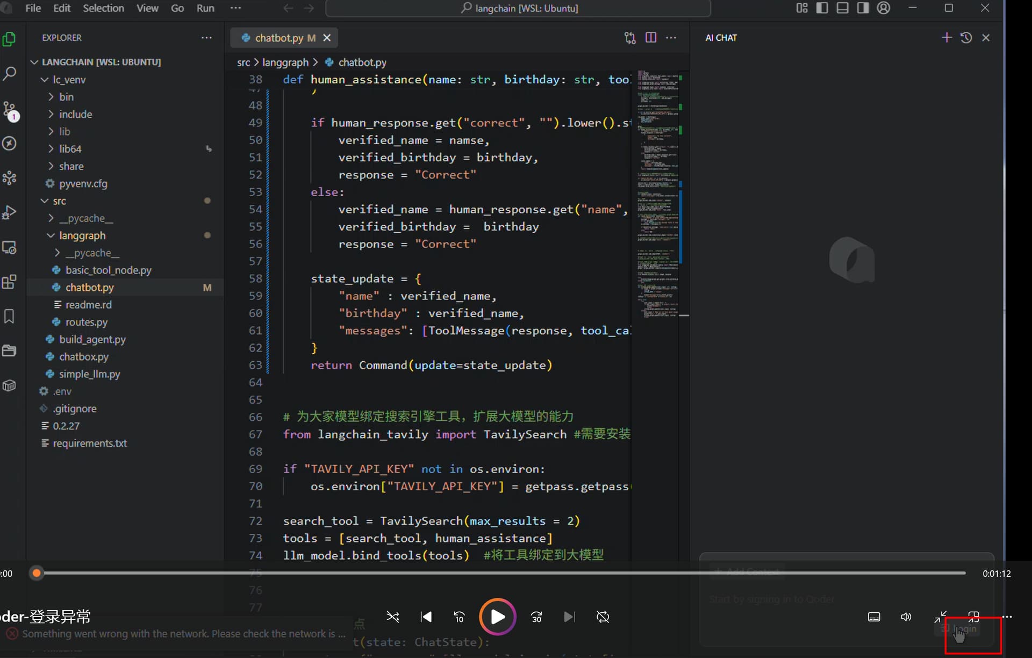Open the Search view in activity bar
1032x658 pixels.
(10, 74)
